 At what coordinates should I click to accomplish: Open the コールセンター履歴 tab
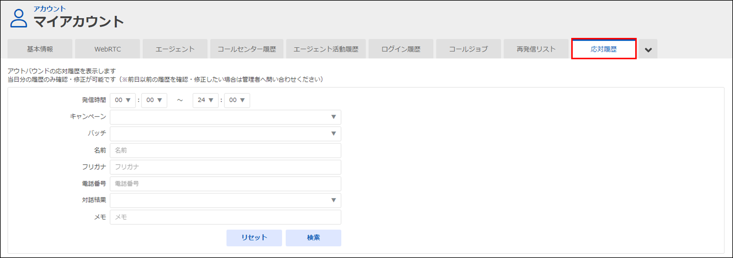[247, 49]
